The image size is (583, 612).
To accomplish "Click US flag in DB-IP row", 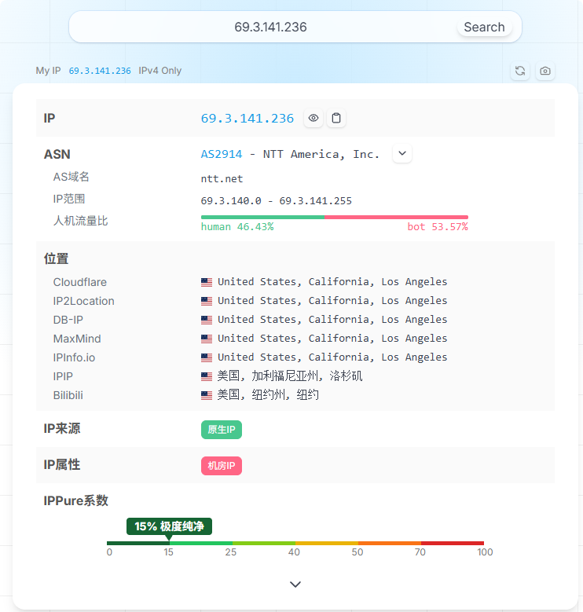I will 207,320.
